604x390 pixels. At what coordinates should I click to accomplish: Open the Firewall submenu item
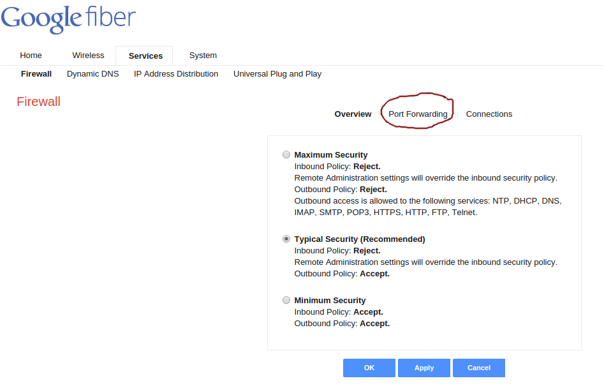(36, 74)
